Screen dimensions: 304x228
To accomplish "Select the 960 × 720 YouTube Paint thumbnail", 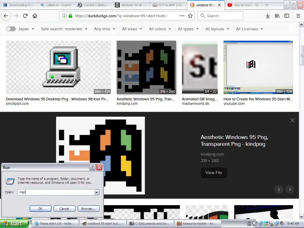I will (258, 67).
